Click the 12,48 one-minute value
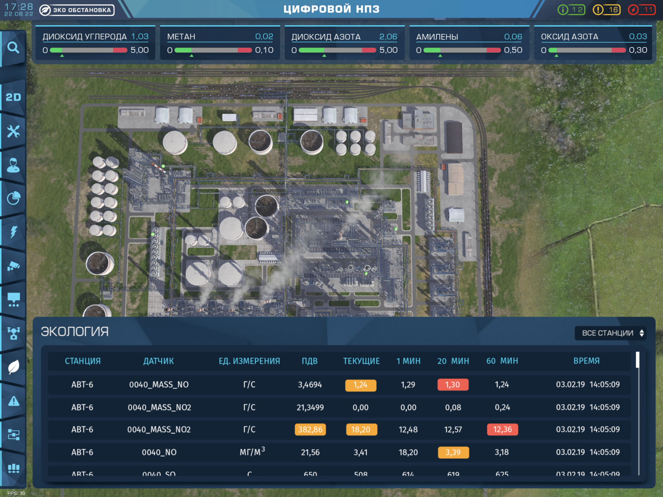The height and width of the screenshot is (497, 663). [x=408, y=430]
